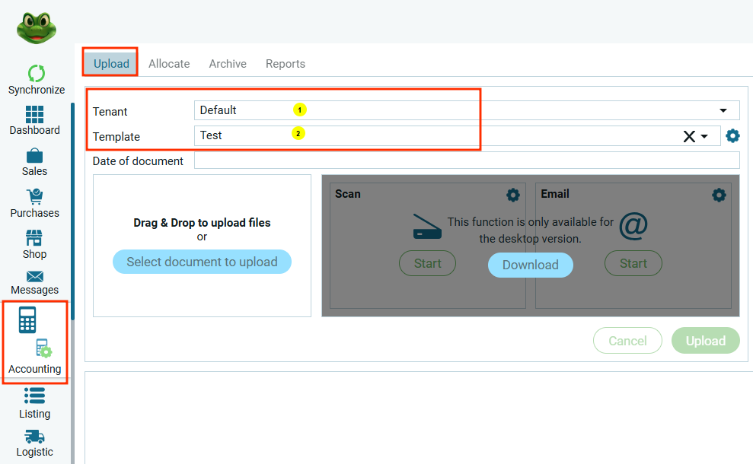This screenshot has width=753, height=464.
Task: Open Email settings gear
Action: pos(719,195)
